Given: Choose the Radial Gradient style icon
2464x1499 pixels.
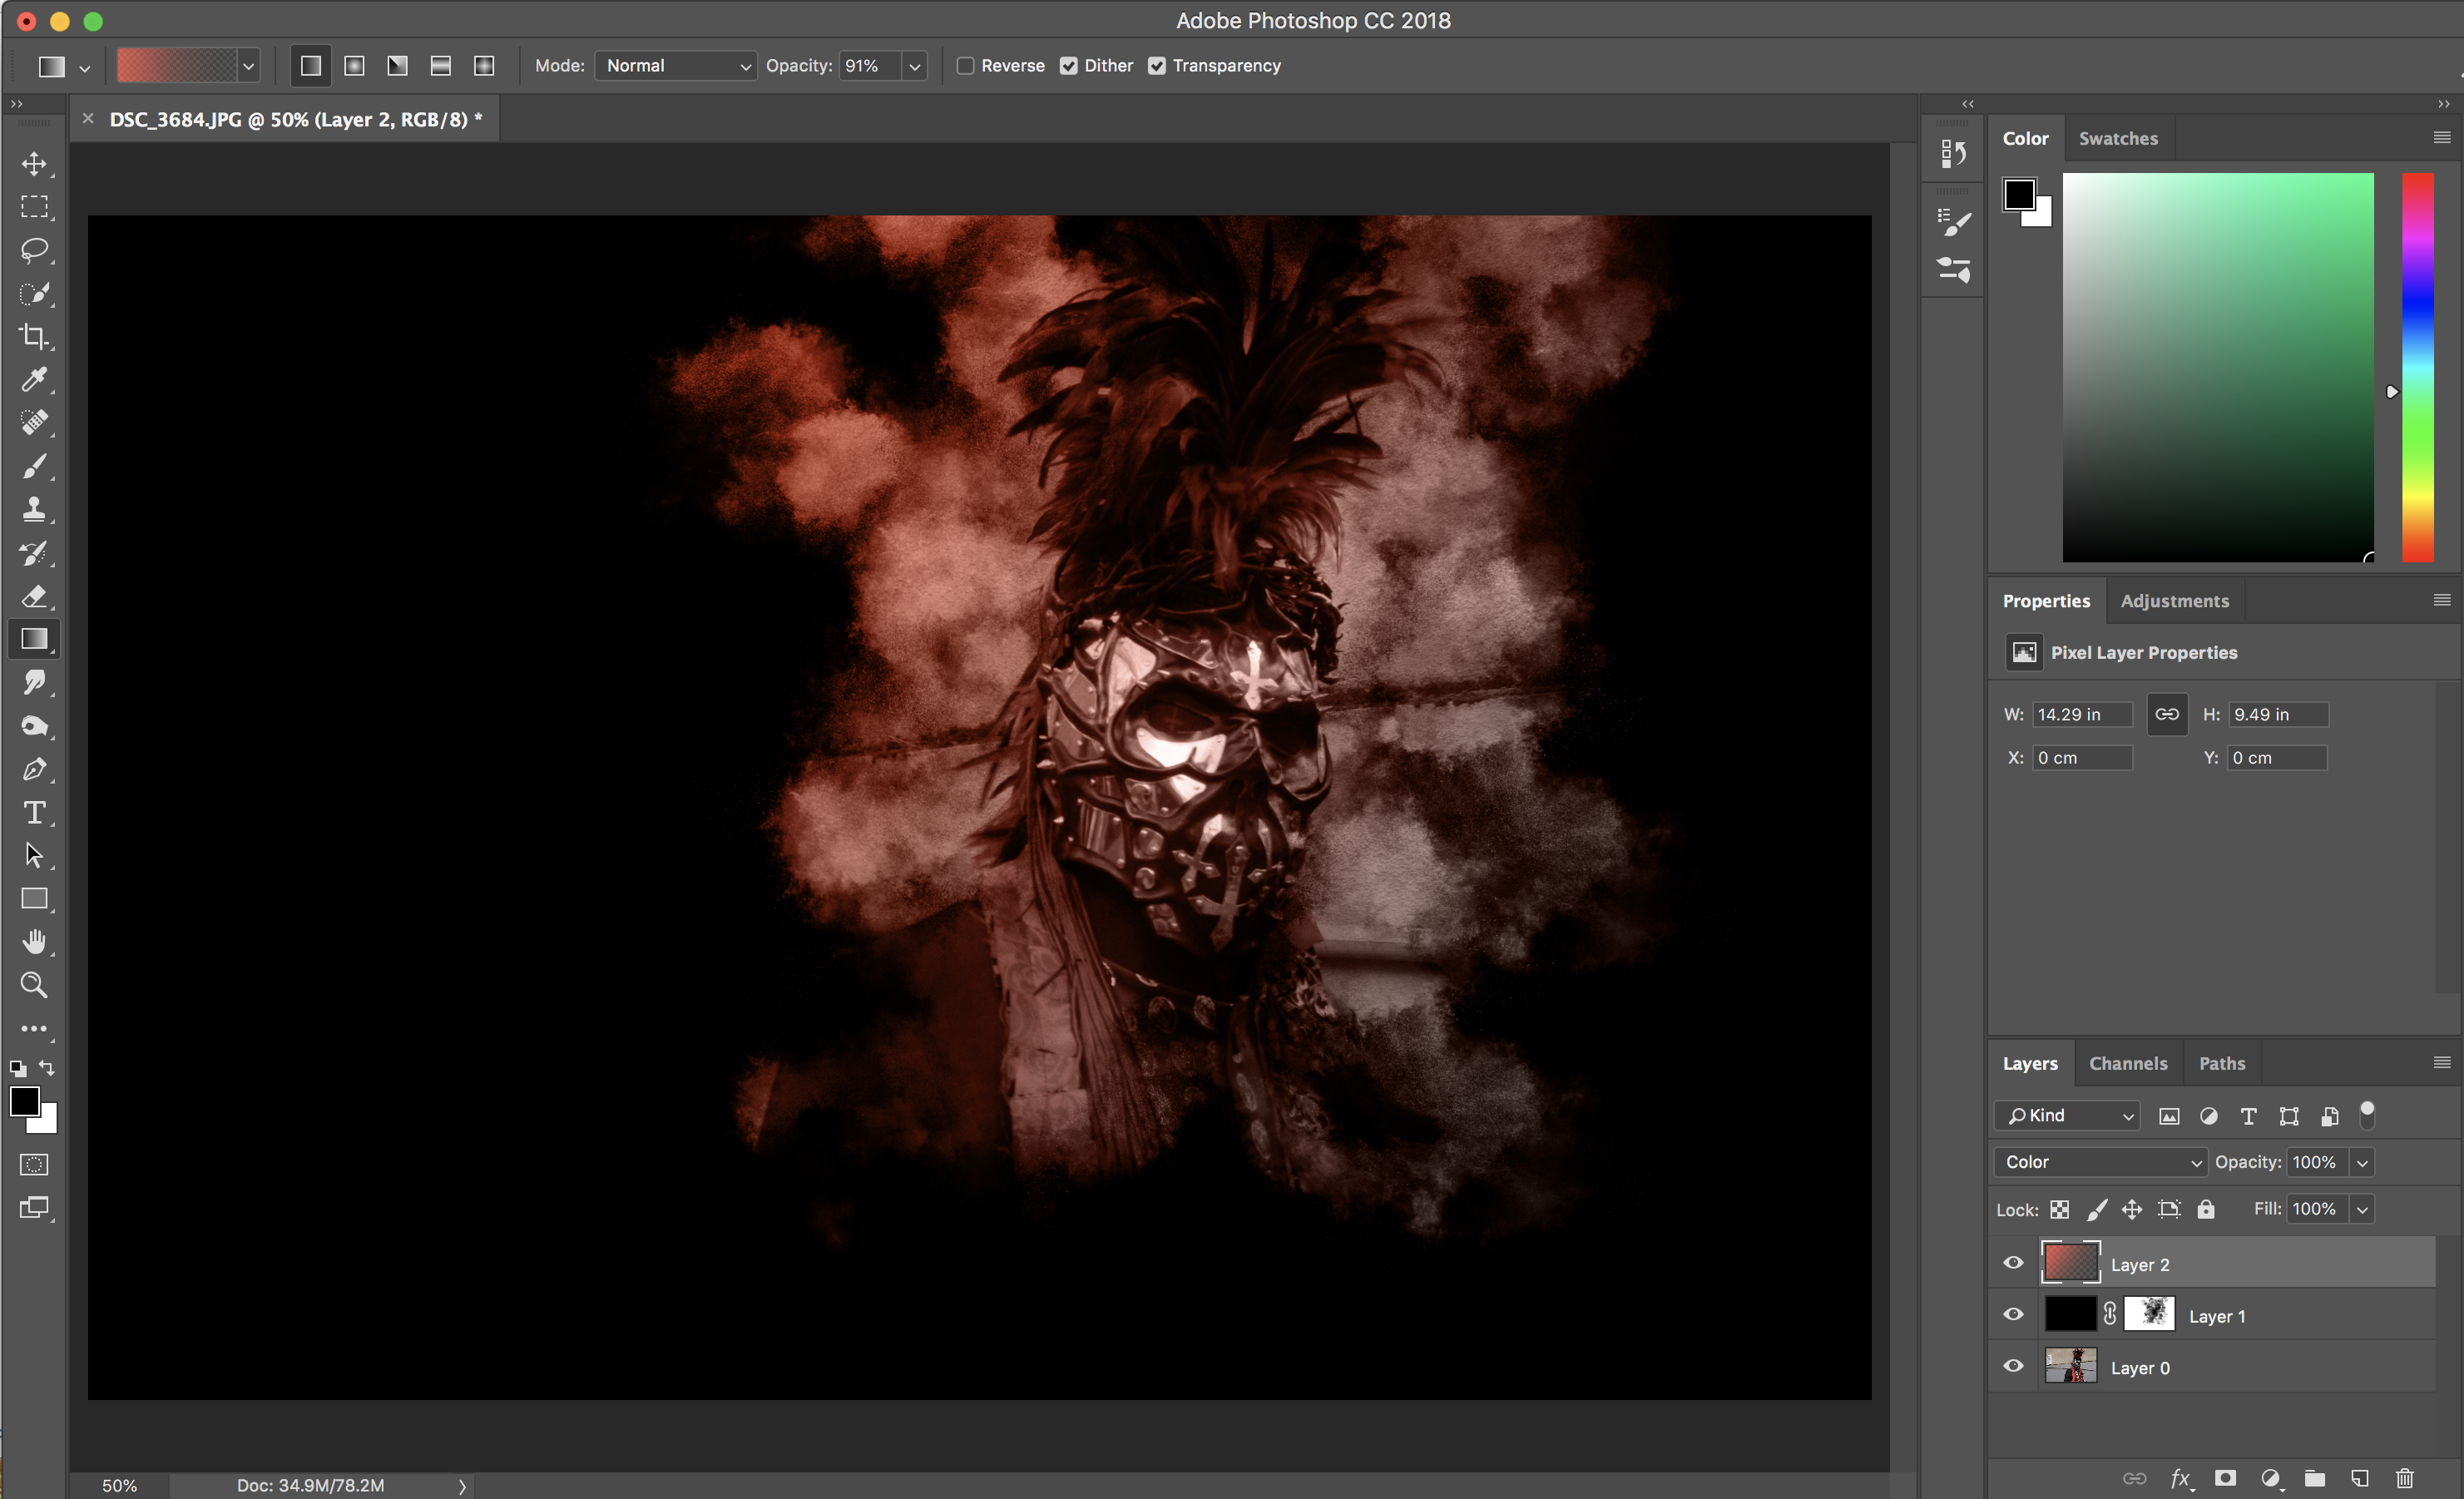Looking at the screenshot, I should tap(354, 66).
